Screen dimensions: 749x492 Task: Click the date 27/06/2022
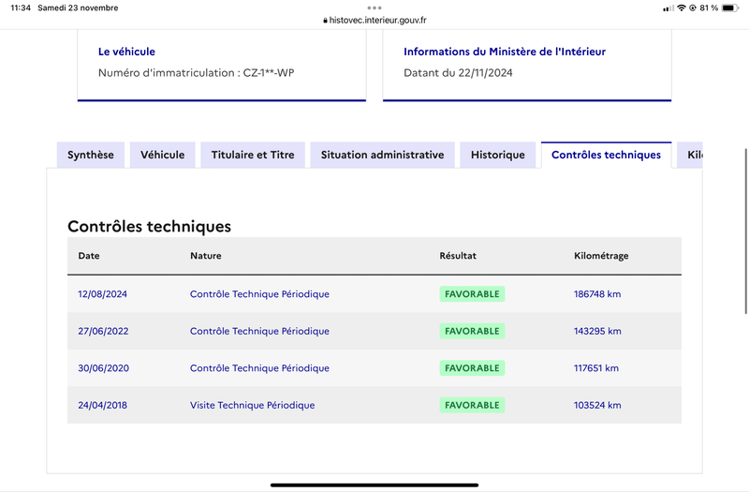click(103, 331)
